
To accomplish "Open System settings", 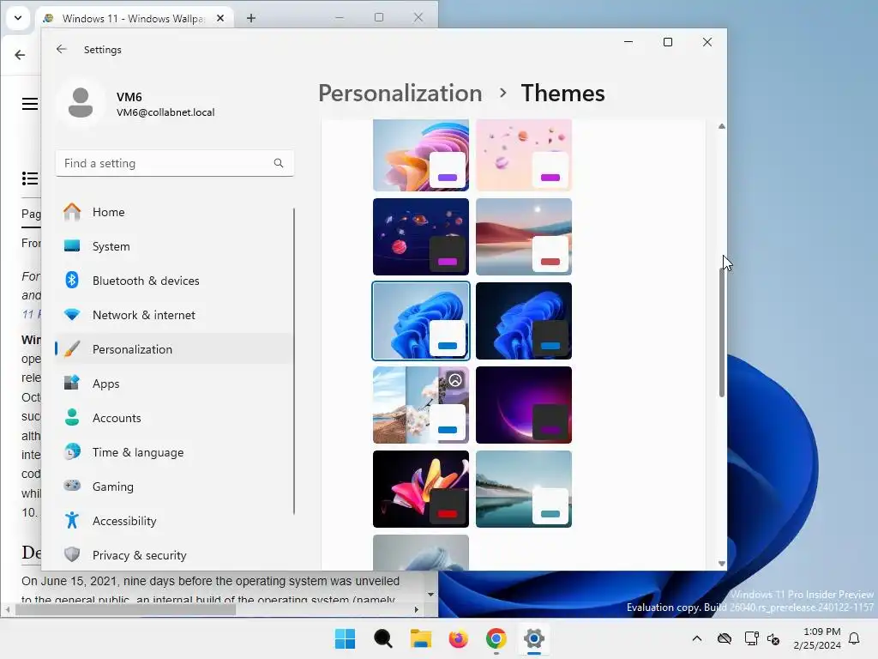I will 173,246.
